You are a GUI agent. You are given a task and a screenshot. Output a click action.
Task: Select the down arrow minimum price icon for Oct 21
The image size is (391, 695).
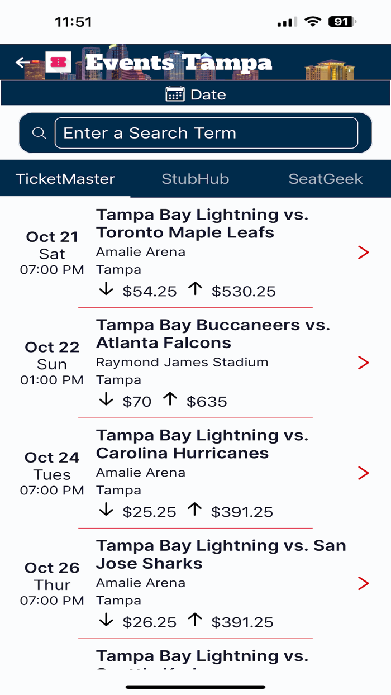point(106,290)
